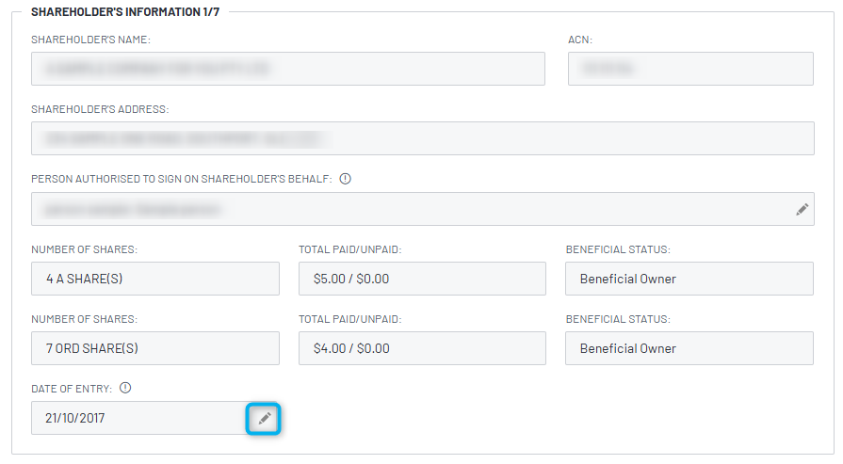The image size is (843, 464).
Task: Click the Shareholder's Information 1/7 heading
Action: [125, 12]
